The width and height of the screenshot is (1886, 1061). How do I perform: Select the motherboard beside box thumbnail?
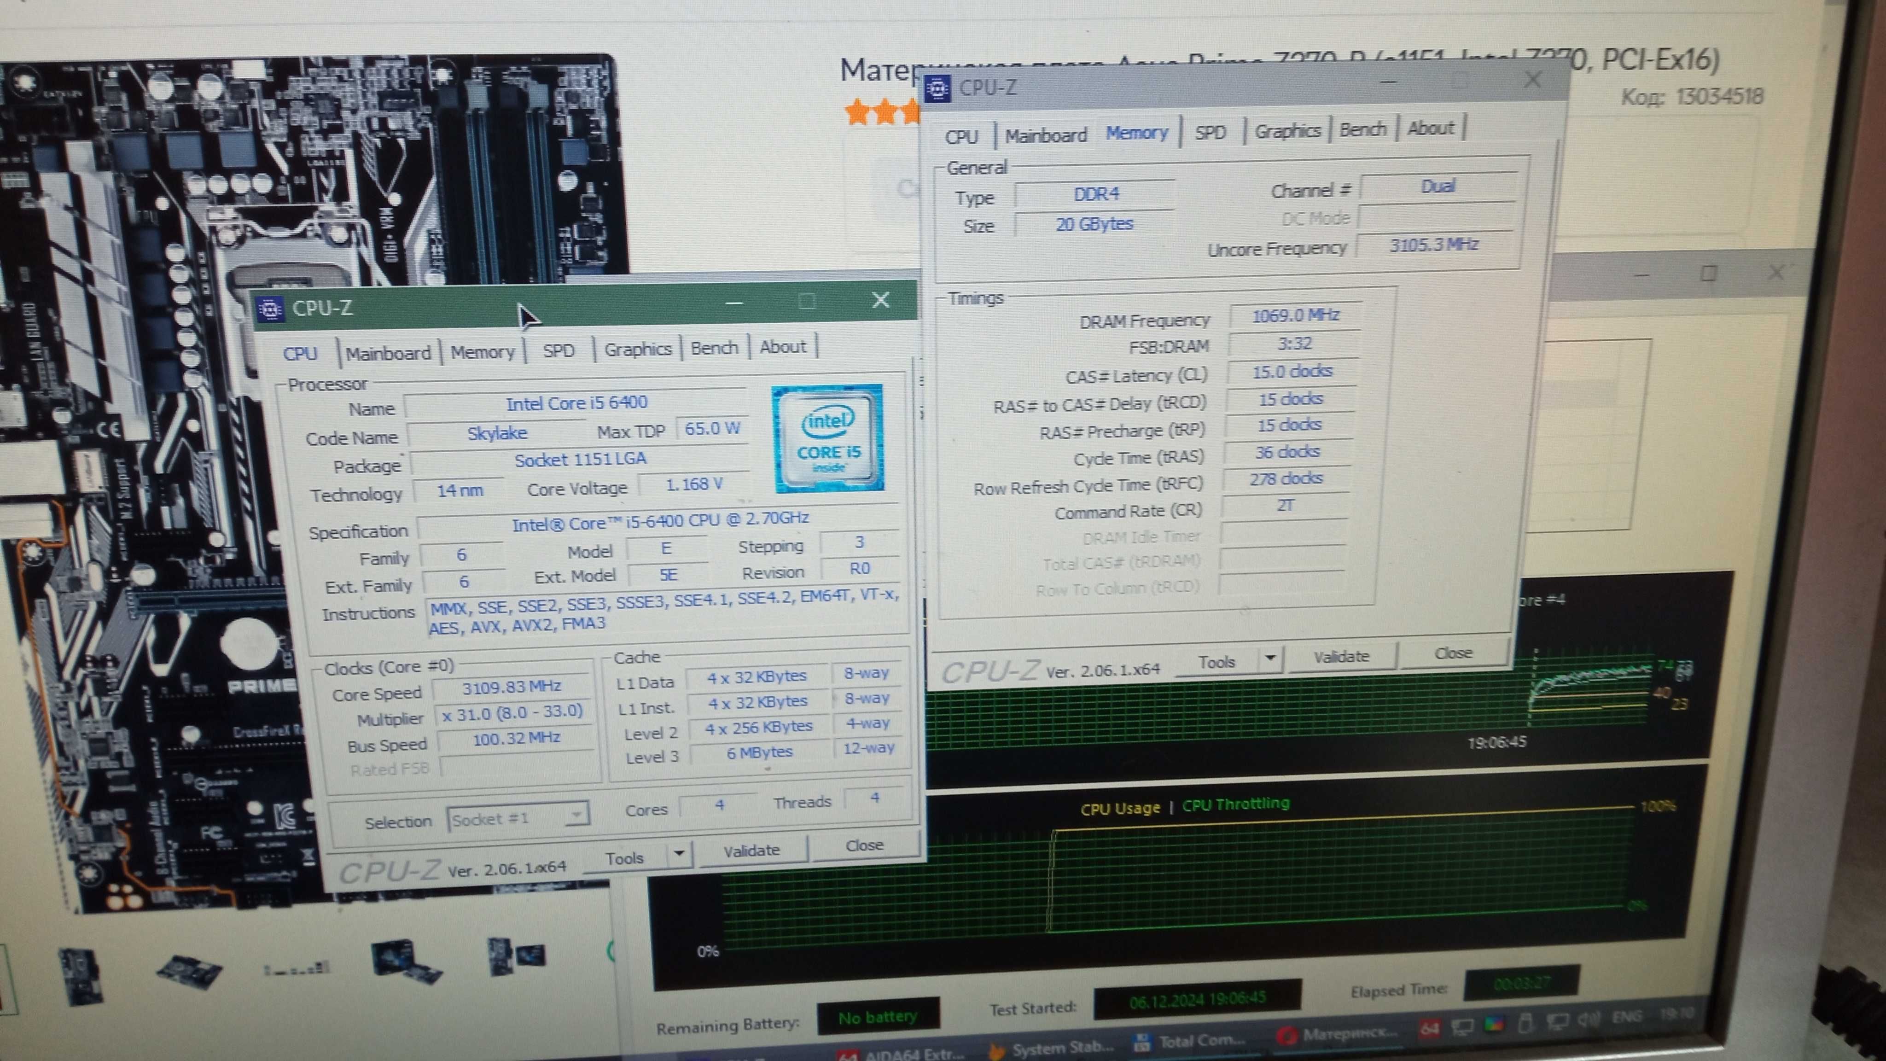(517, 956)
